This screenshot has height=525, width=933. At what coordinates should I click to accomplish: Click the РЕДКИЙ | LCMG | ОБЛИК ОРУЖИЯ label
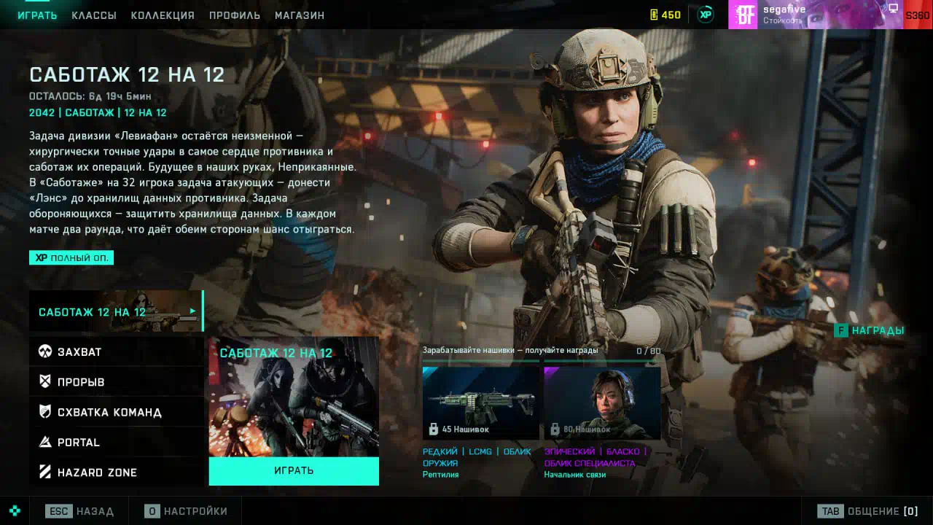(477, 457)
